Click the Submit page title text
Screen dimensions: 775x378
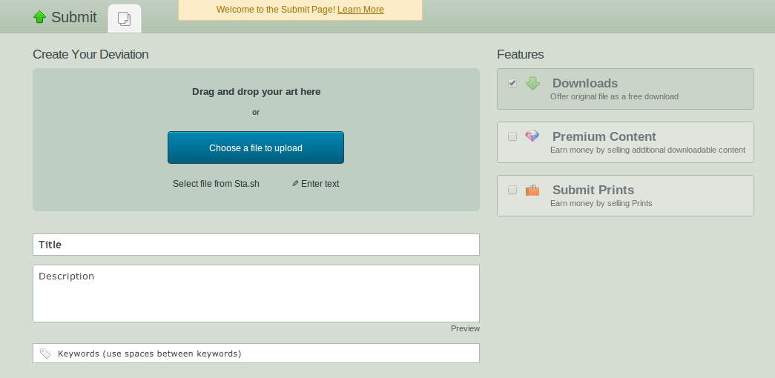pos(74,17)
